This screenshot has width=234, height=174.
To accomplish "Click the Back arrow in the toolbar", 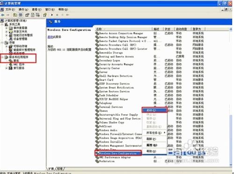I will click(3, 15).
